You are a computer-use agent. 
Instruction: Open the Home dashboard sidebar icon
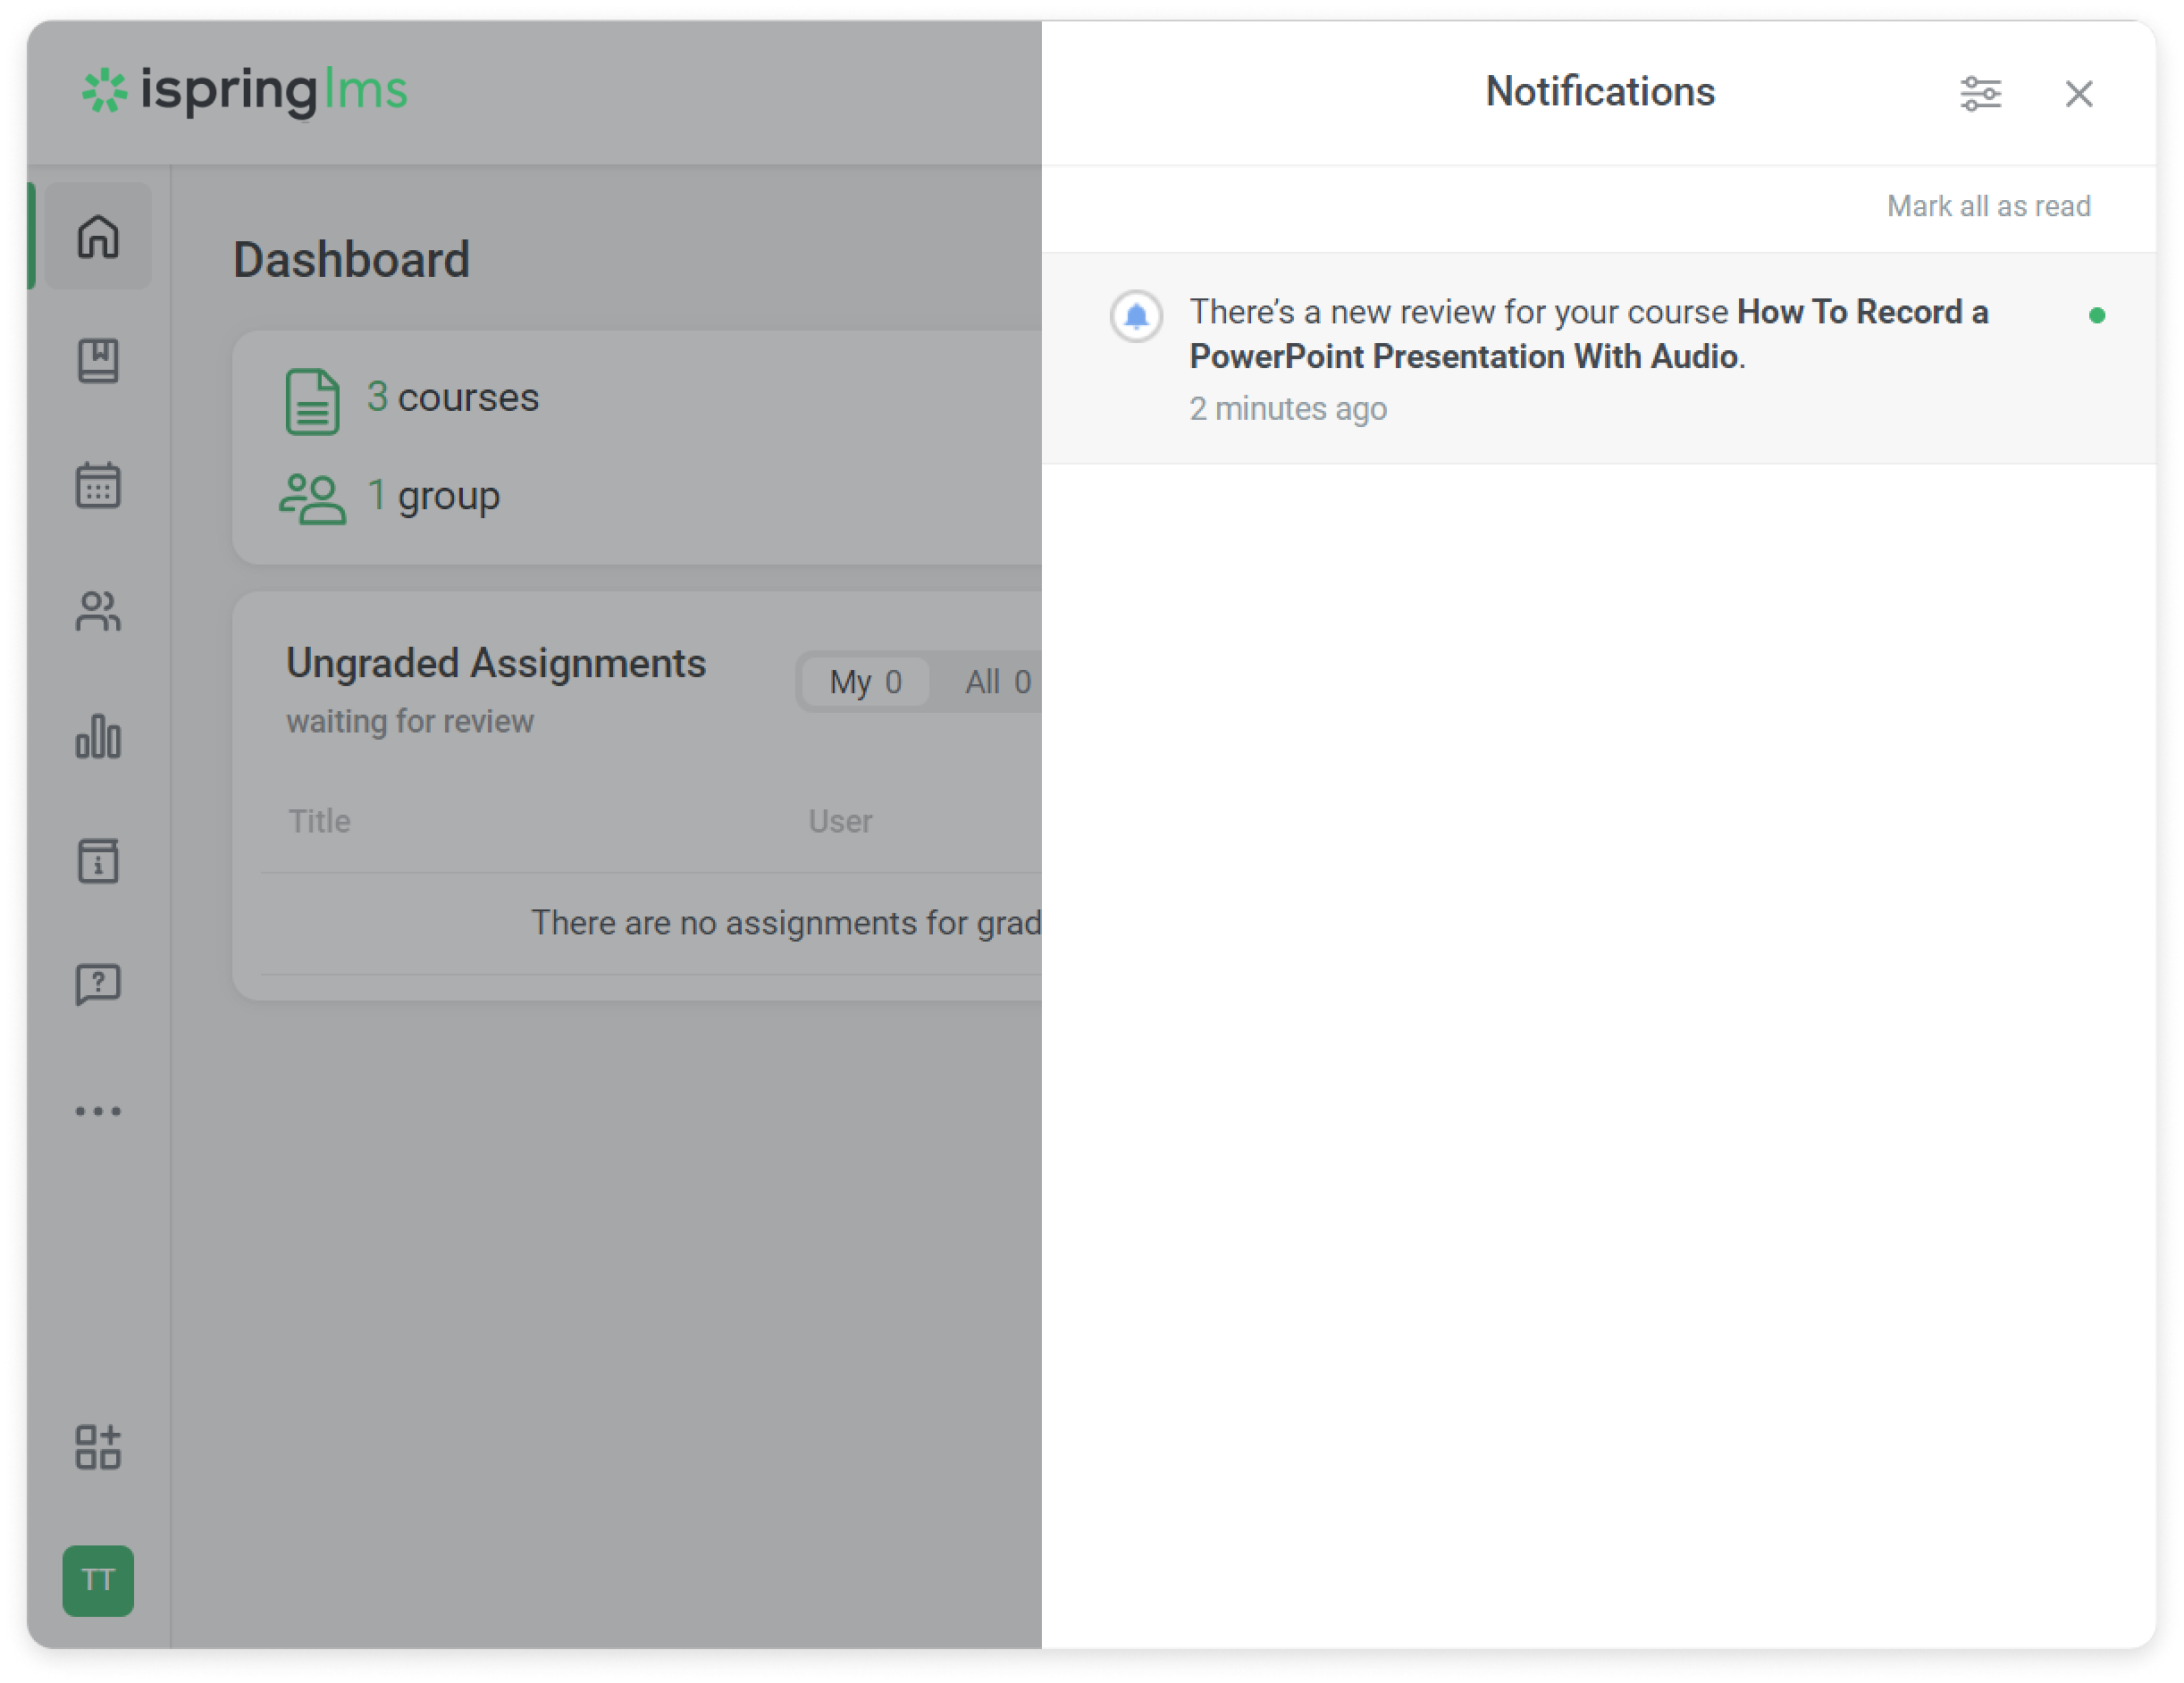[98, 237]
